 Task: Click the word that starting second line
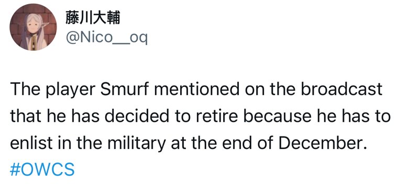(x=25, y=117)
